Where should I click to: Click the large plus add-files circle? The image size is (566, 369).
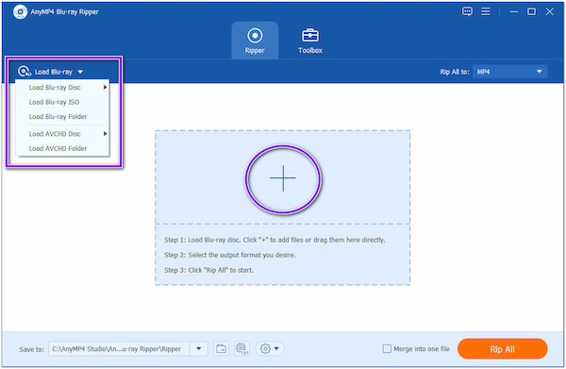point(283,178)
